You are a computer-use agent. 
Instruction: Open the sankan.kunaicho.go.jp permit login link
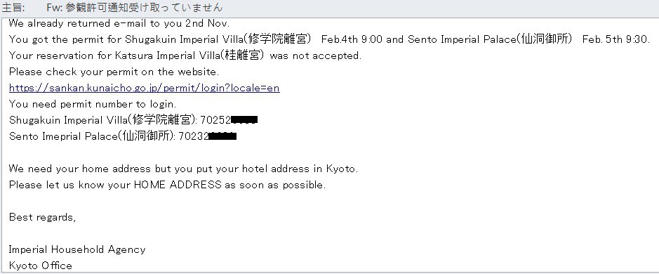pos(144,88)
